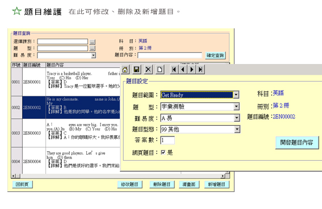Click the 新增題目 button
This screenshot has height=209, width=322.
216,185
